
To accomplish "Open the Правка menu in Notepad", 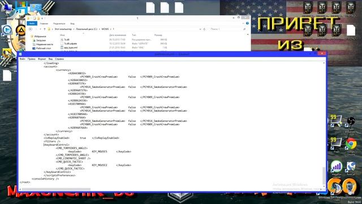I will coord(32,59).
